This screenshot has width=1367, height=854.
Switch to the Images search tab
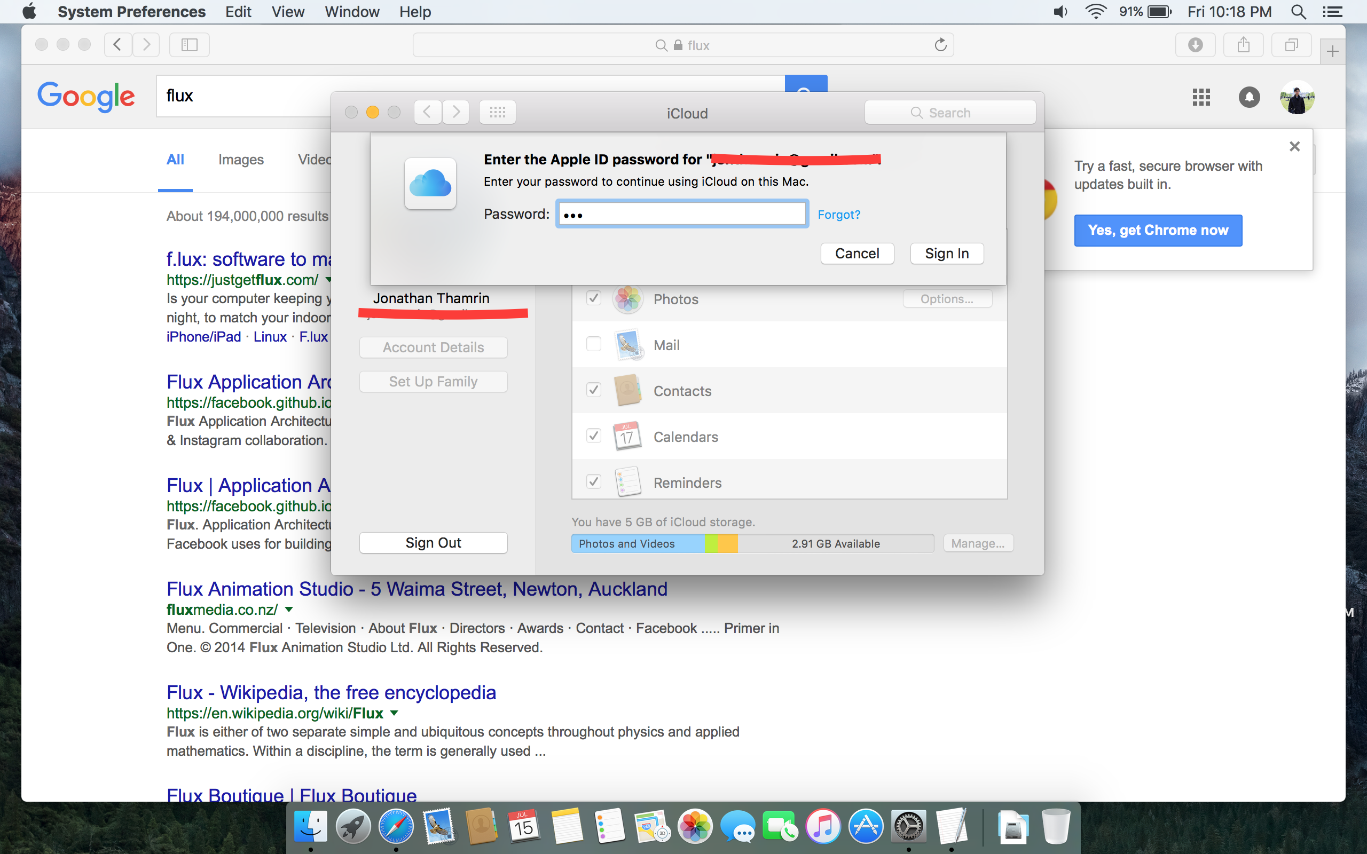pos(241,160)
